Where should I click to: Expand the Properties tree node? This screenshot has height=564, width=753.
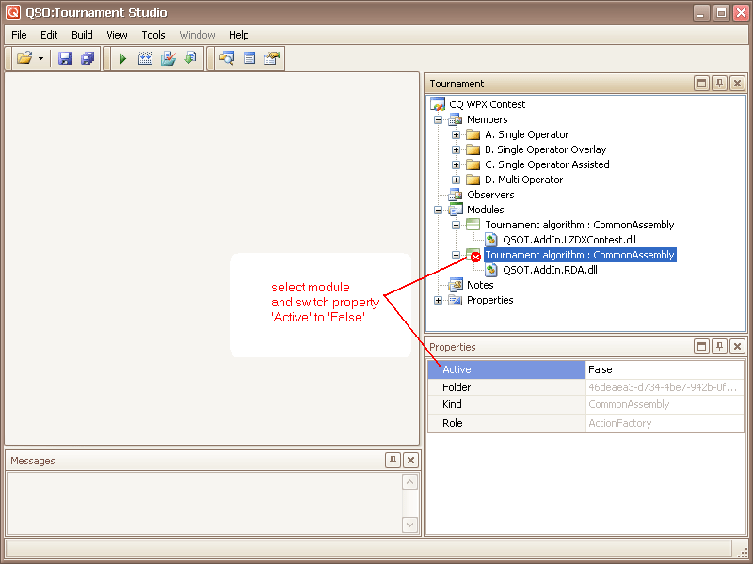(x=438, y=300)
